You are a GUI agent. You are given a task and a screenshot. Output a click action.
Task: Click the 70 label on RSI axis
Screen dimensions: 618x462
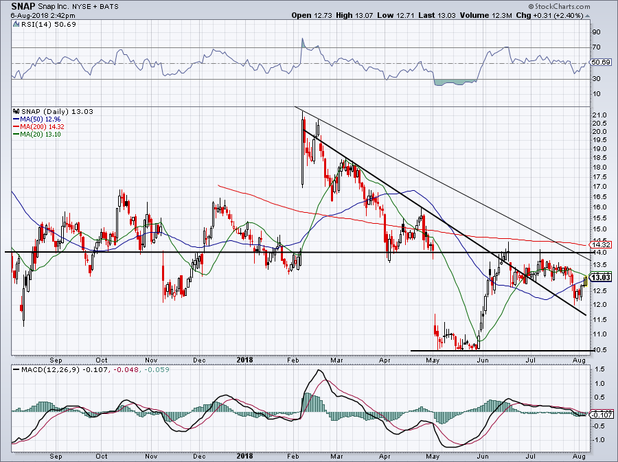click(596, 47)
